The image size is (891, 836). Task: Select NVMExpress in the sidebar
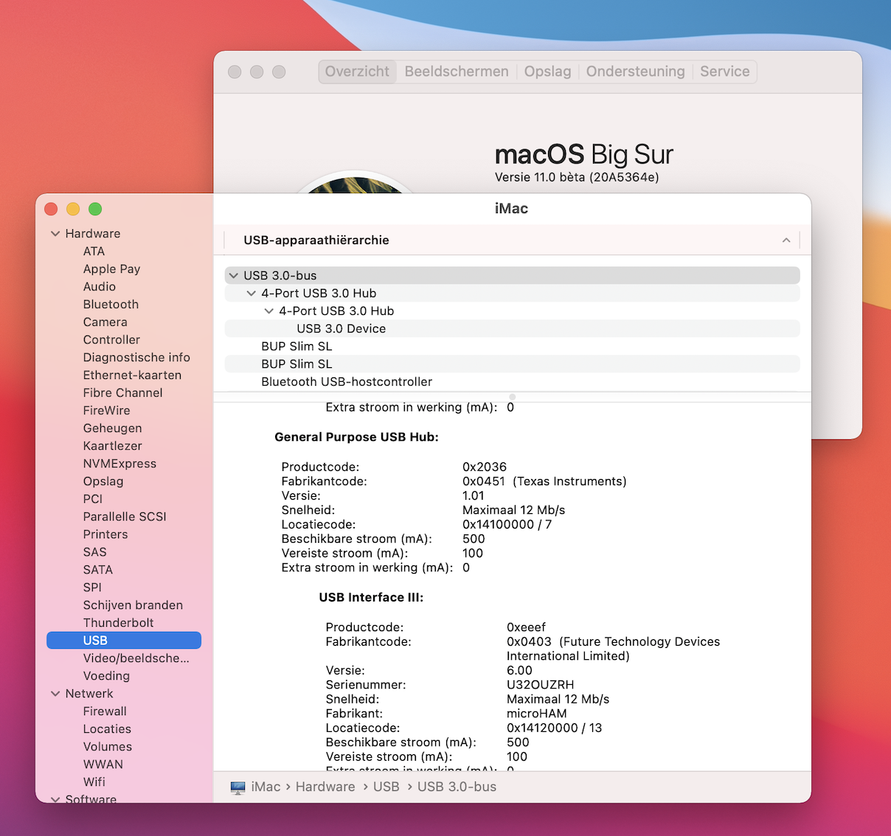tap(119, 464)
